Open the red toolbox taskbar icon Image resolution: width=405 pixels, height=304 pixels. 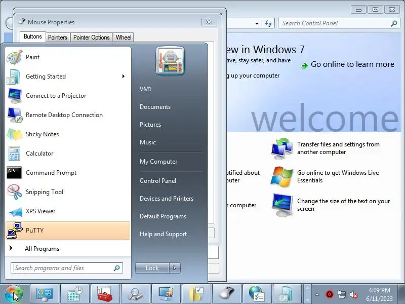coord(105,294)
